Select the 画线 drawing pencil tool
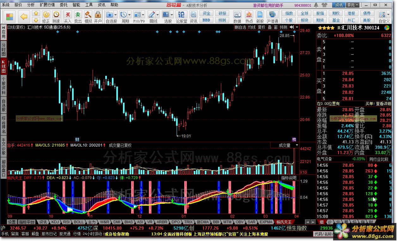 pos(151,15)
